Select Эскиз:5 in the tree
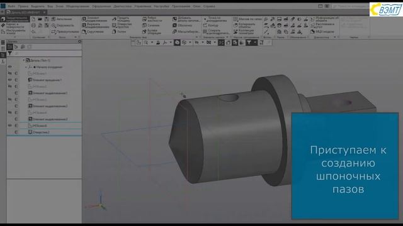The height and width of the screenshot is (226, 403). tap(38, 126)
